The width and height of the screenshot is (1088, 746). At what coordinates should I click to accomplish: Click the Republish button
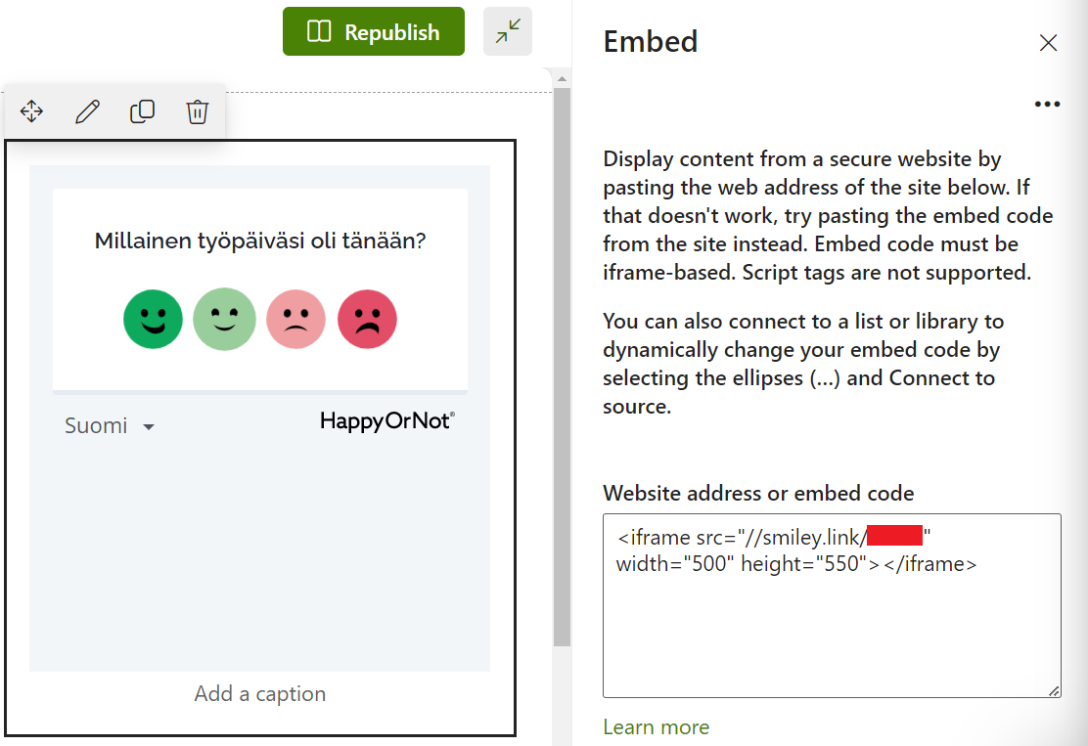[373, 32]
